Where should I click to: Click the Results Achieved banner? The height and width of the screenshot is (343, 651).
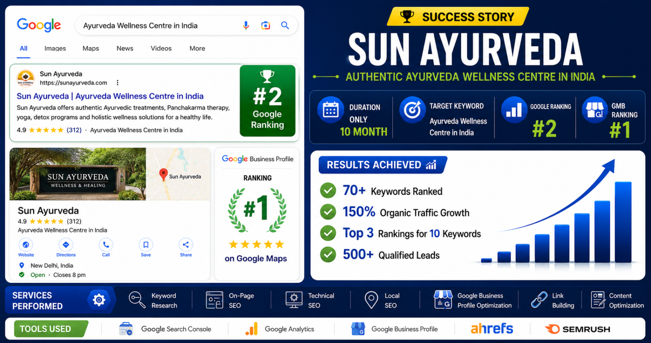click(383, 165)
